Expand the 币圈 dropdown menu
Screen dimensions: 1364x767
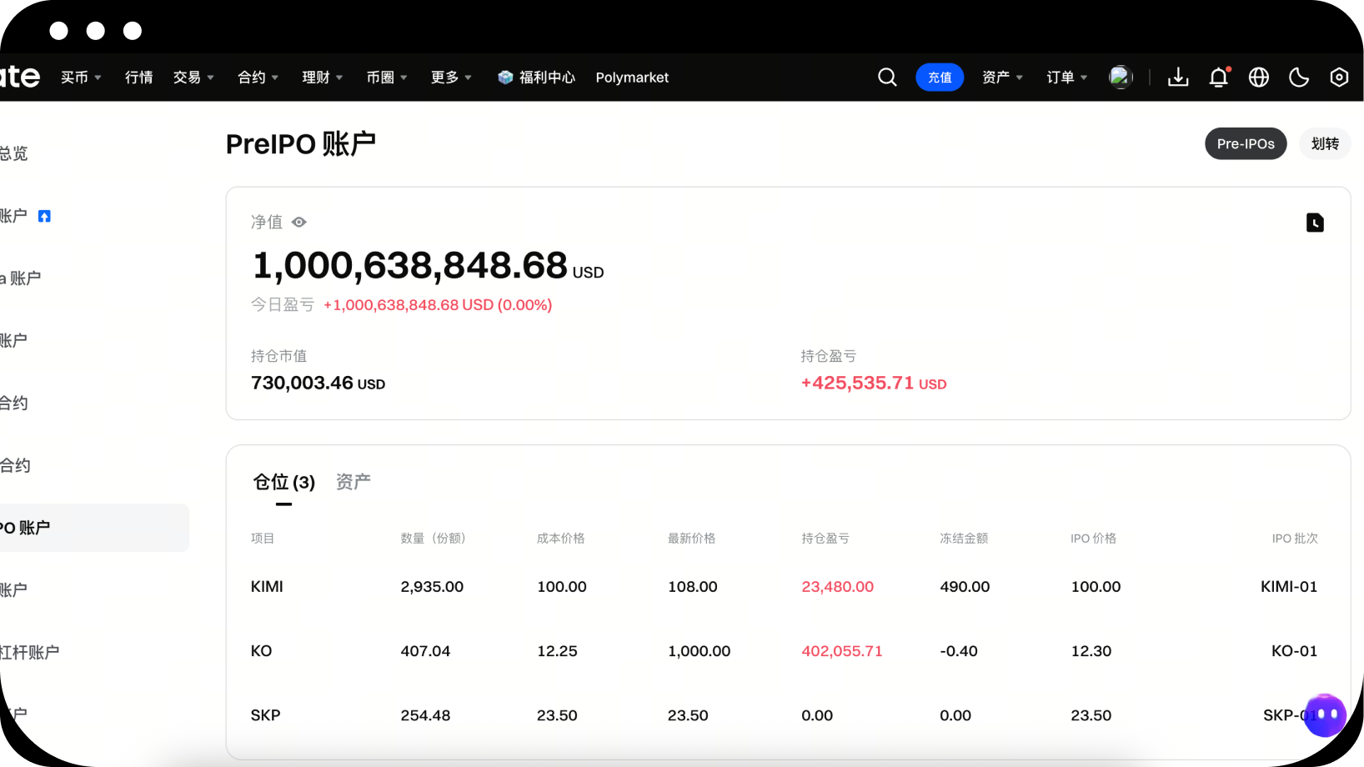point(387,78)
